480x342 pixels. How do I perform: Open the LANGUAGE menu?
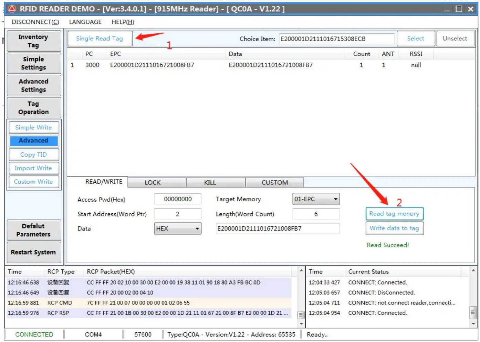click(85, 22)
